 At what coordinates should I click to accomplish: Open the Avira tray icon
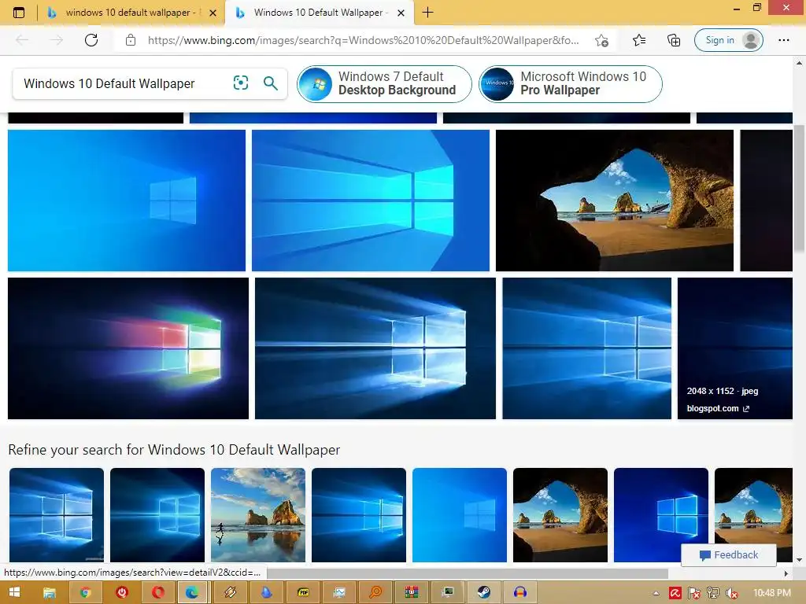tap(675, 593)
